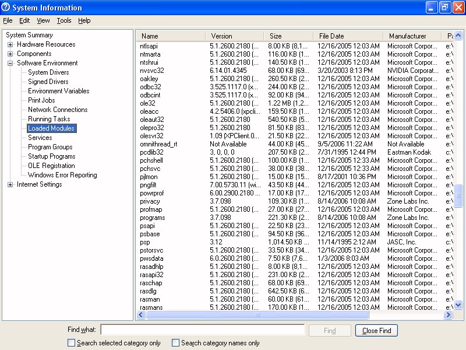Click inside the Find what text field
466x350 pixels.
(x=202, y=330)
